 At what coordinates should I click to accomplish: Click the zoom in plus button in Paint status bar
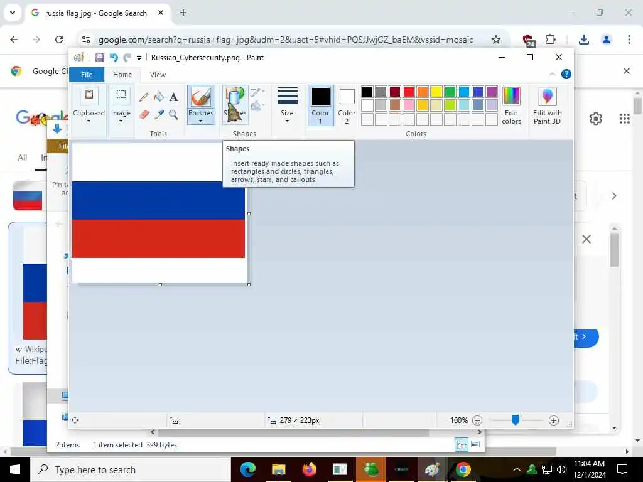[554, 420]
